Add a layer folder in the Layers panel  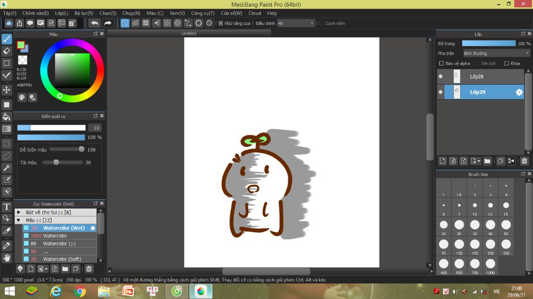pyautogui.click(x=487, y=161)
